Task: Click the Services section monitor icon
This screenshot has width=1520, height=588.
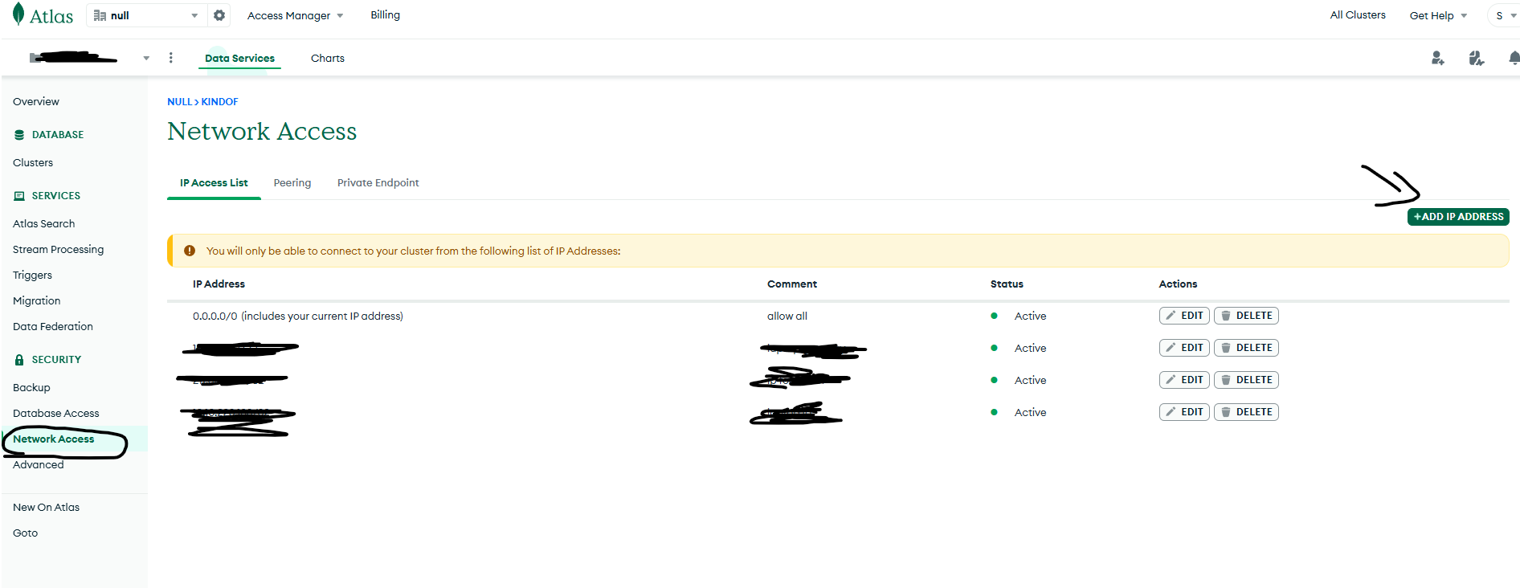Action: [19, 196]
